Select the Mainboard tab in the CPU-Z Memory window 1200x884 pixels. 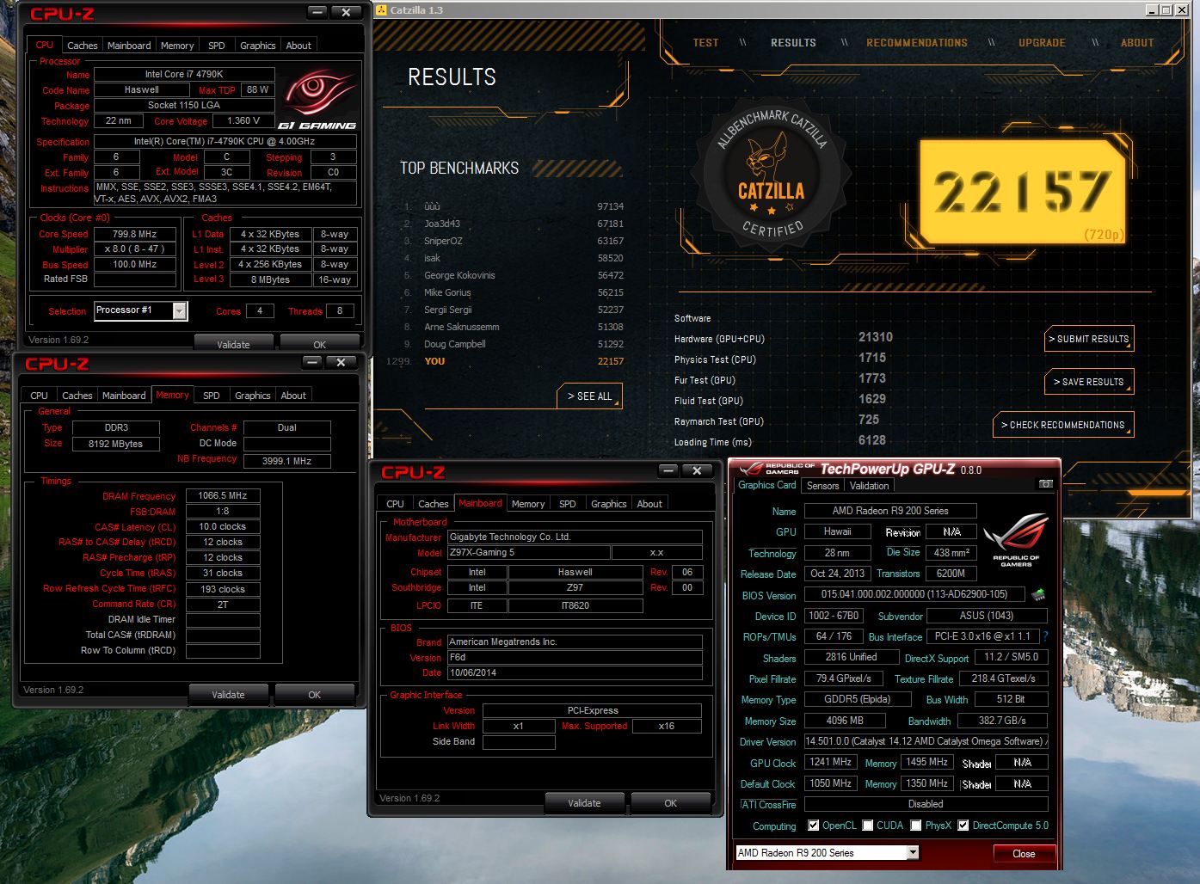[x=124, y=396]
